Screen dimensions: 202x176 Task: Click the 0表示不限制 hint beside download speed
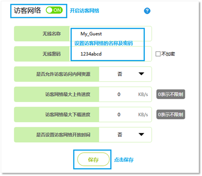(170, 115)
